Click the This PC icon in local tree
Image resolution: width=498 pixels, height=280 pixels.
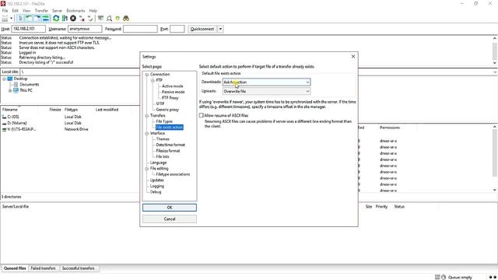(16, 90)
